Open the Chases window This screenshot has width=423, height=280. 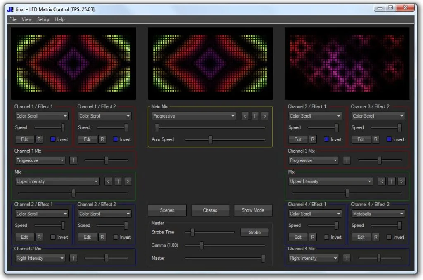pos(210,210)
